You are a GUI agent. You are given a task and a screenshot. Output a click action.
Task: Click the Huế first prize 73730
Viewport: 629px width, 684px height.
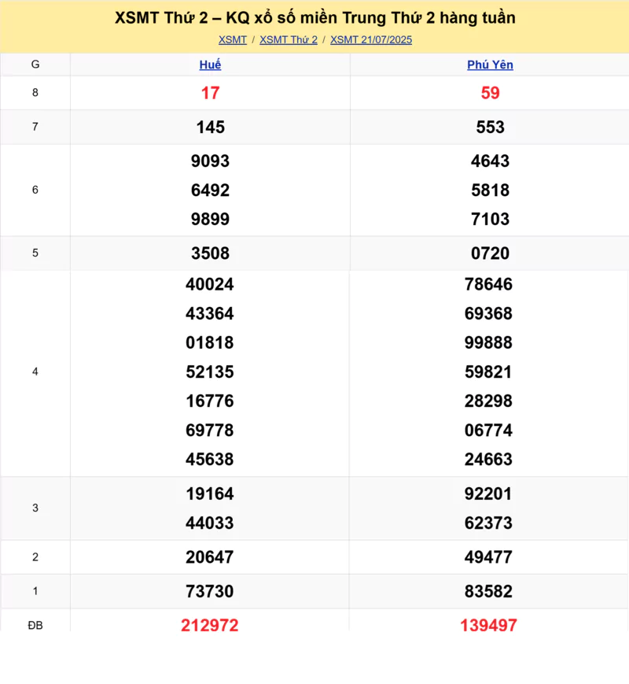(x=210, y=591)
